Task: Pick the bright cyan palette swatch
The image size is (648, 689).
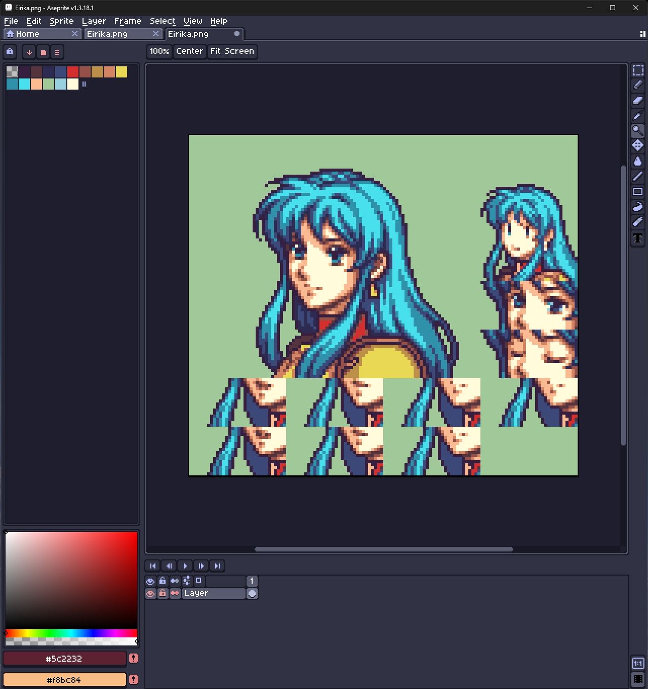Action: click(x=24, y=84)
